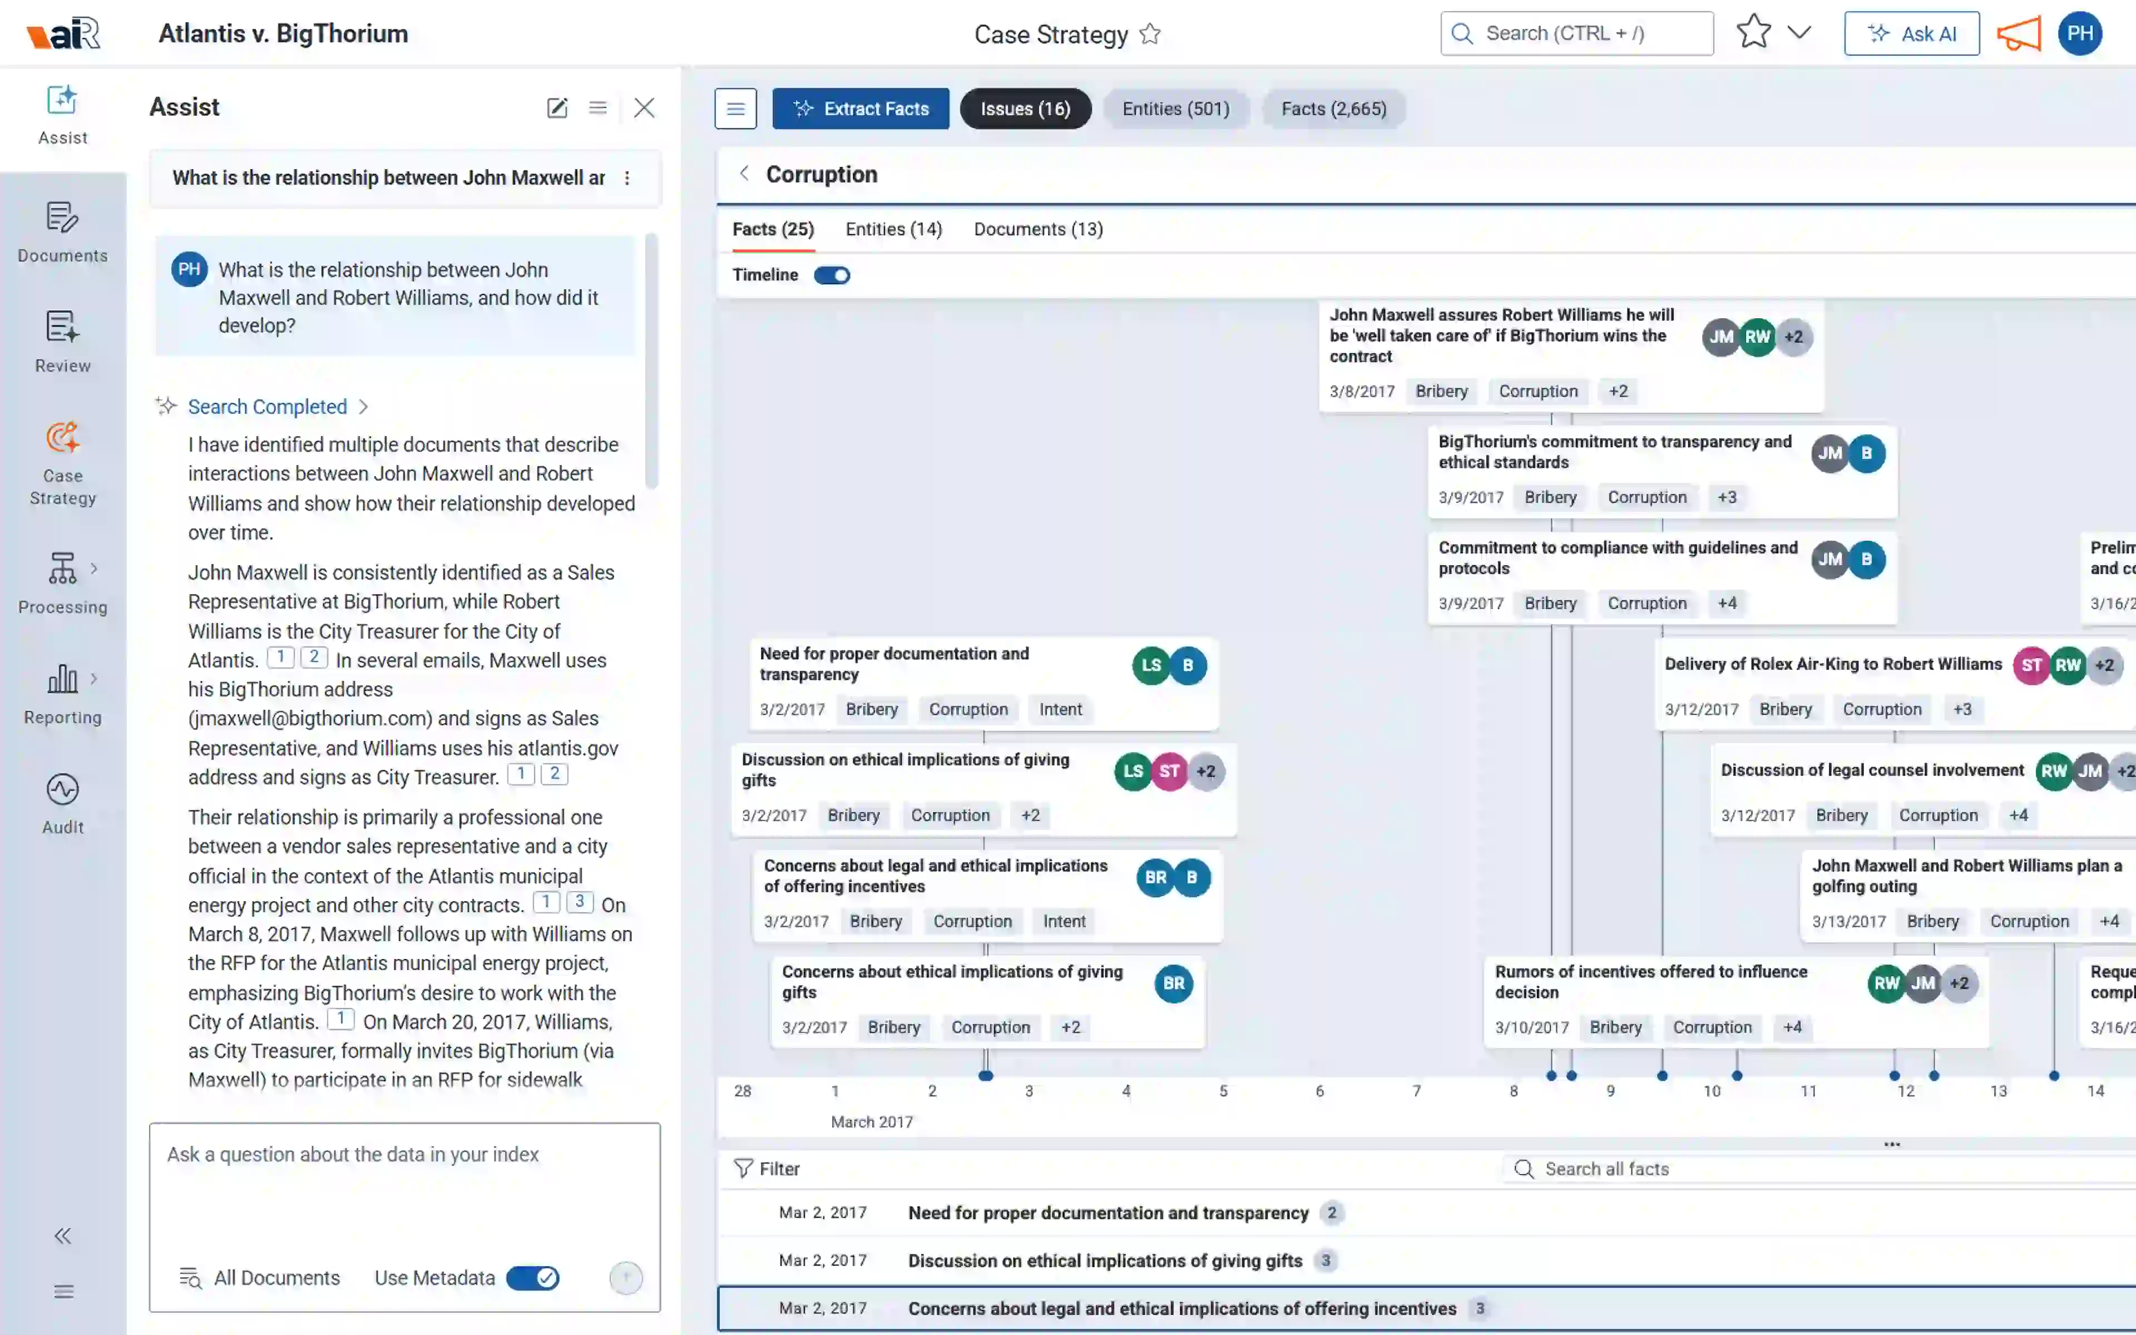Expand the Reporting submenu chevron
The image size is (2136, 1335).
tap(95, 679)
